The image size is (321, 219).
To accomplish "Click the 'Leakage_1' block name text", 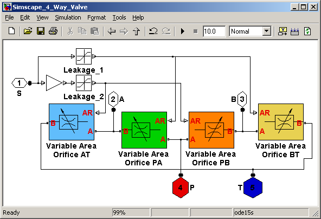I will [84, 70].
